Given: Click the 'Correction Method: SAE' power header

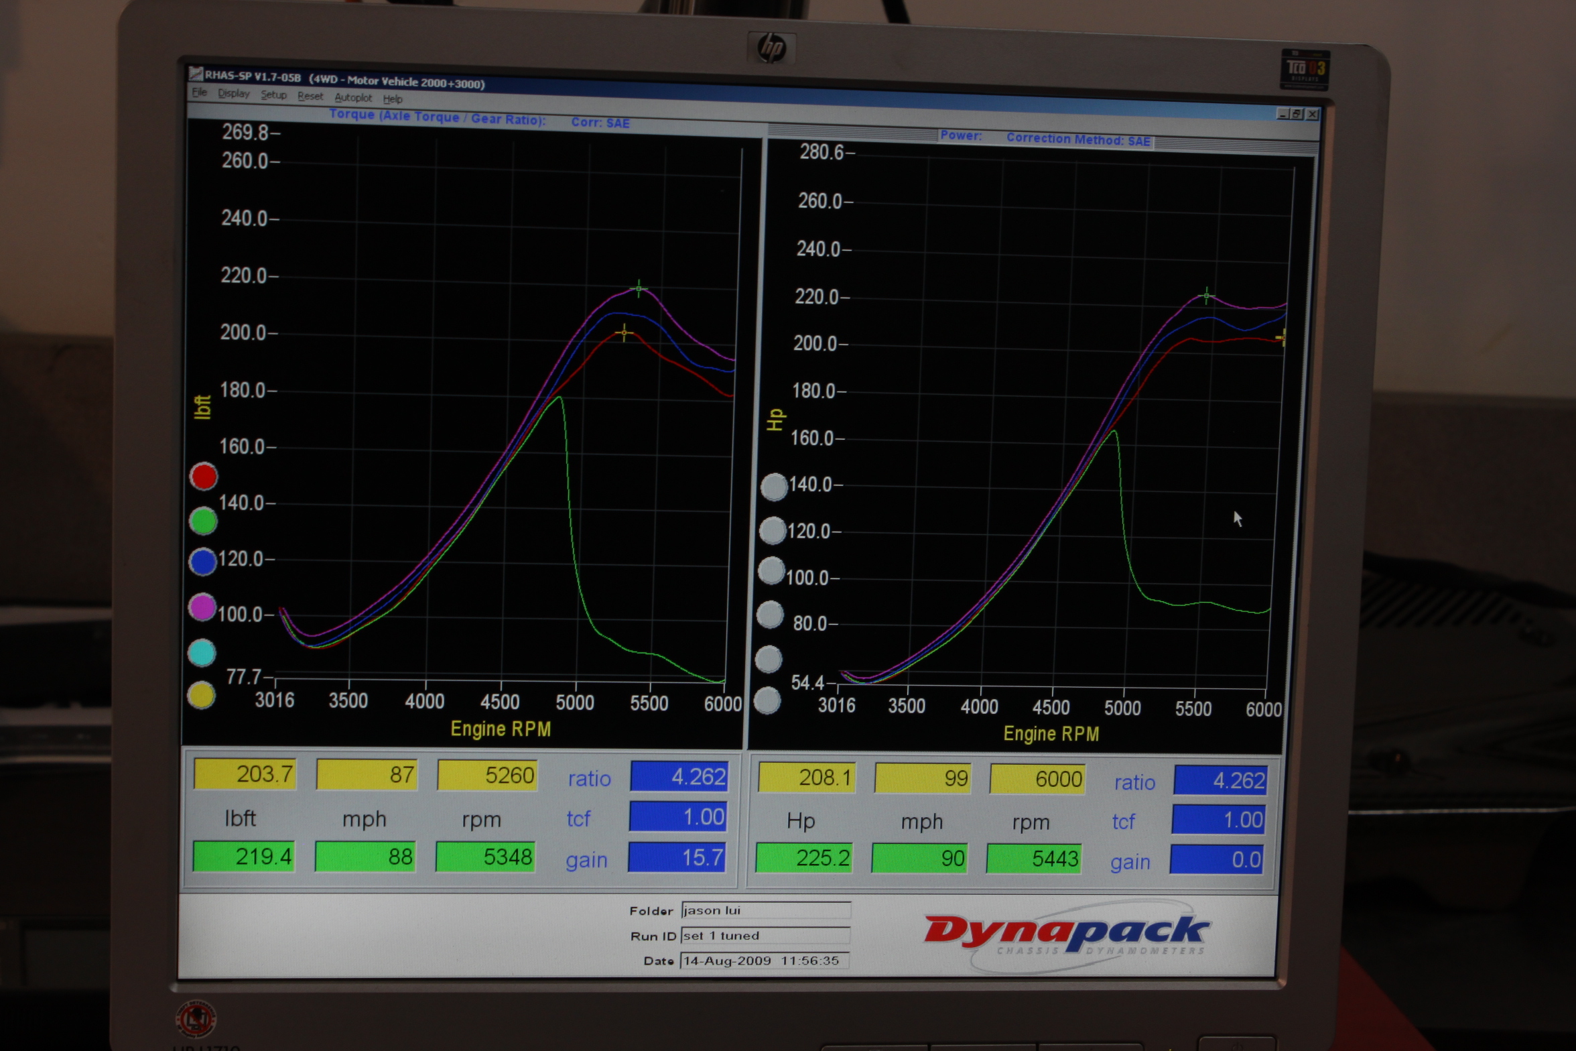Looking at the screenshot, I should pyautogui.click(x=1078, y=139).
